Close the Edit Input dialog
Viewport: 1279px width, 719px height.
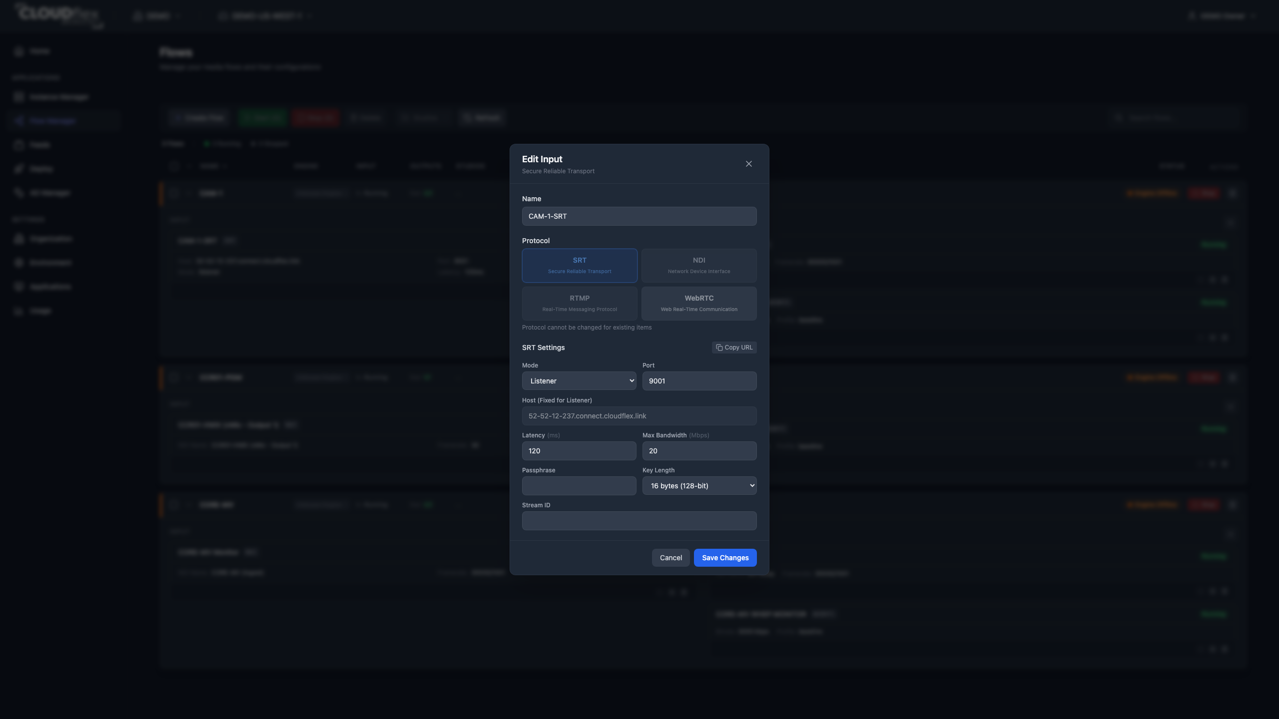(748, 164)
